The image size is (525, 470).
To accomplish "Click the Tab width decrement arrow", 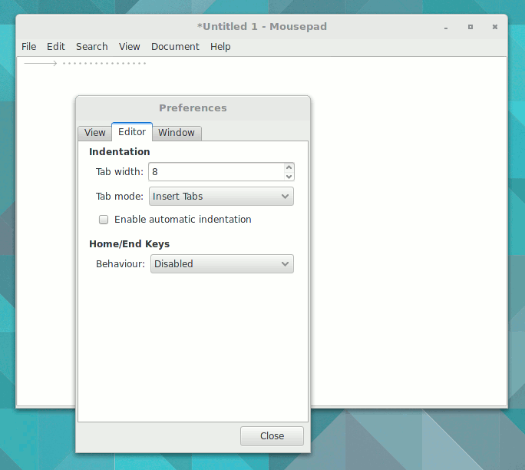I will (289, 177).
